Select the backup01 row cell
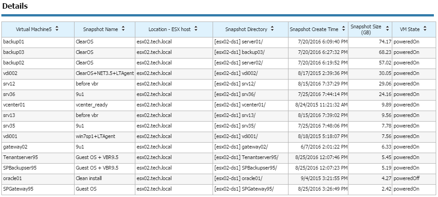The image size is (438, 197). tap(38, 42)
